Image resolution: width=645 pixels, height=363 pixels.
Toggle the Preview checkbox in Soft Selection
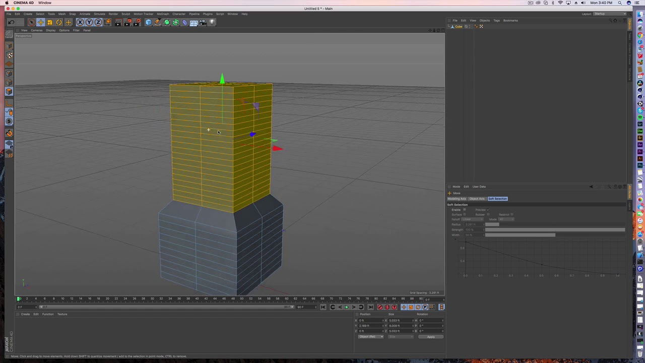488,210
